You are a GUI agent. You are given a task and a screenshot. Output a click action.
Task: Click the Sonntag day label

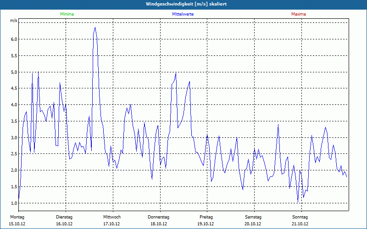(300, 217)
